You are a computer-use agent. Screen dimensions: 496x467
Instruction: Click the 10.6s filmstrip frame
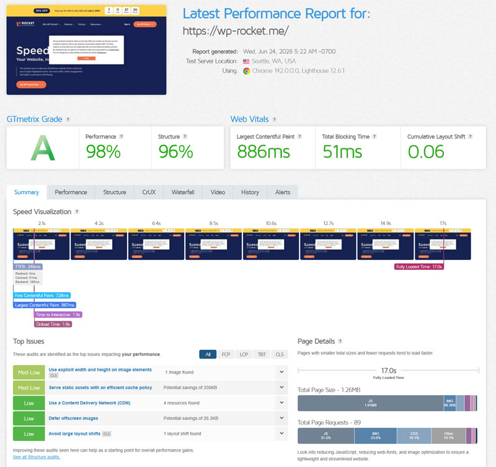click(271, 244)
